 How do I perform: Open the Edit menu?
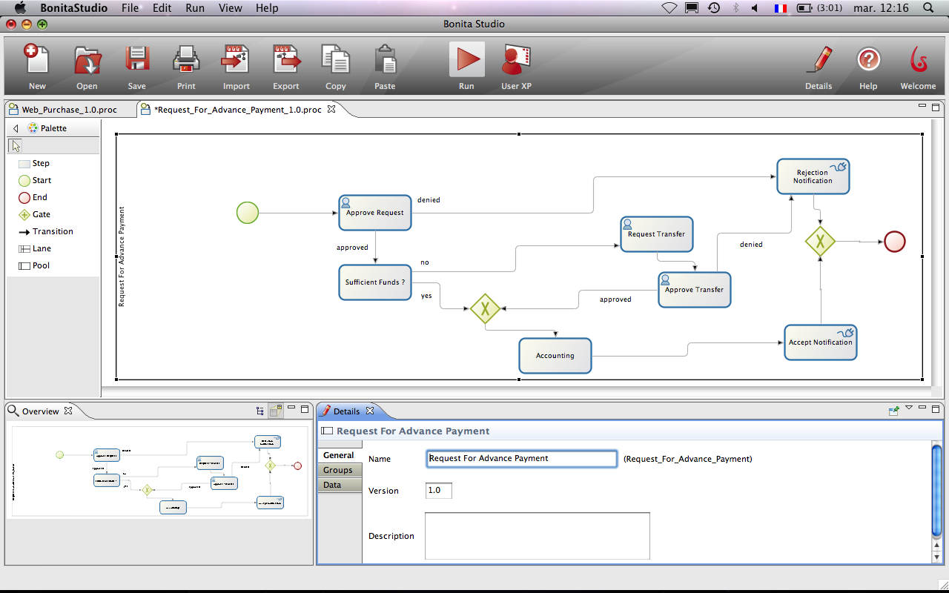[x=162, y=8]
